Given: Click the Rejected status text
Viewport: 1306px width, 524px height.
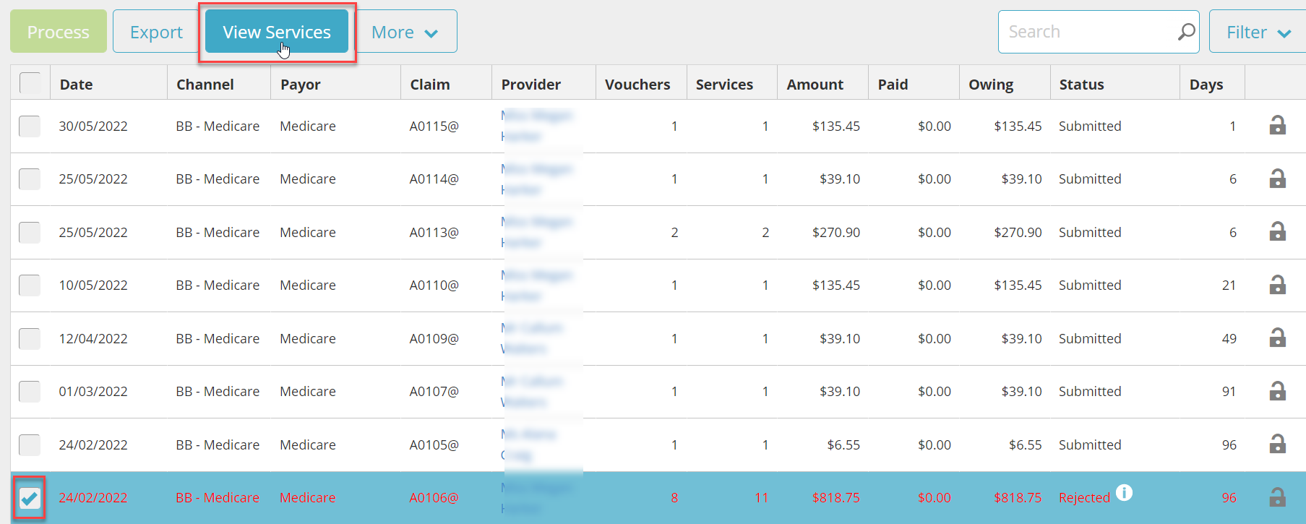Looking at the screenshot, I should point(1084,497).
